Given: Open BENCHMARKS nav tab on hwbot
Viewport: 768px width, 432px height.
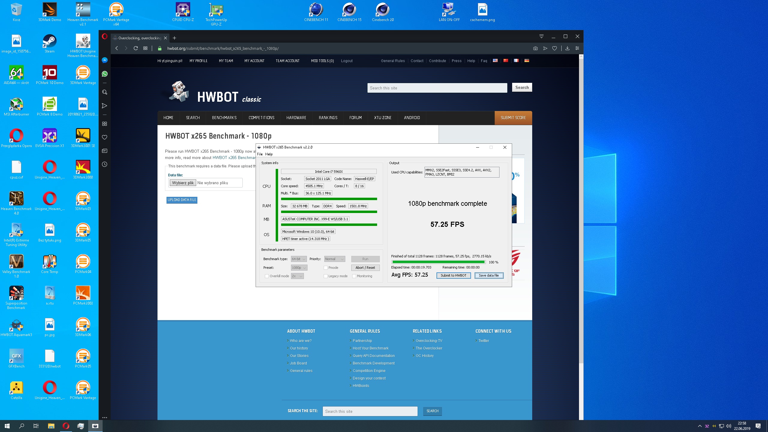Looking at the screenshot, I should (224, 118).
